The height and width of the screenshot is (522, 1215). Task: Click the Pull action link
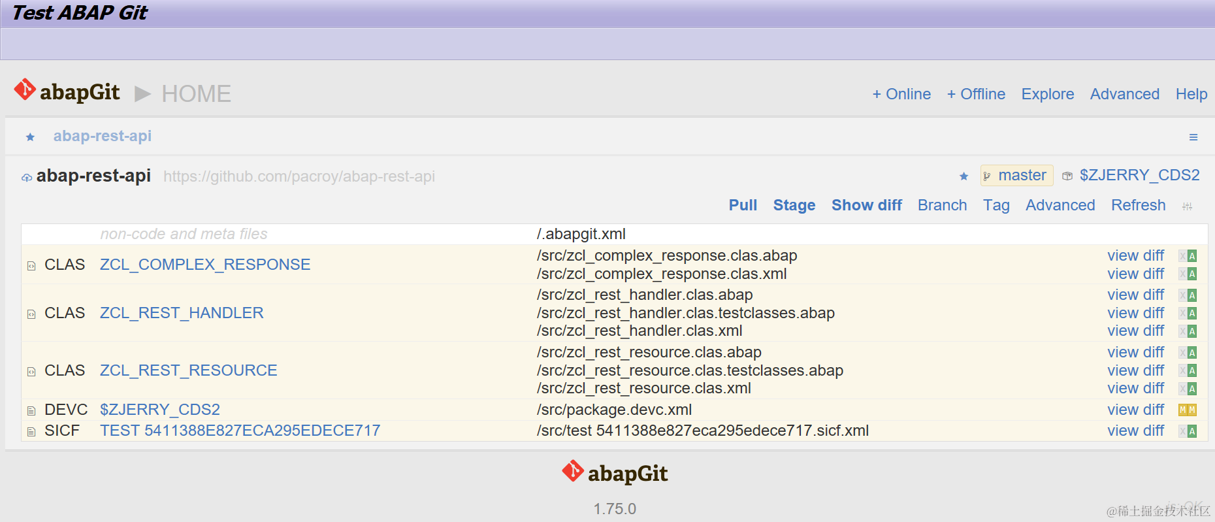743,205
